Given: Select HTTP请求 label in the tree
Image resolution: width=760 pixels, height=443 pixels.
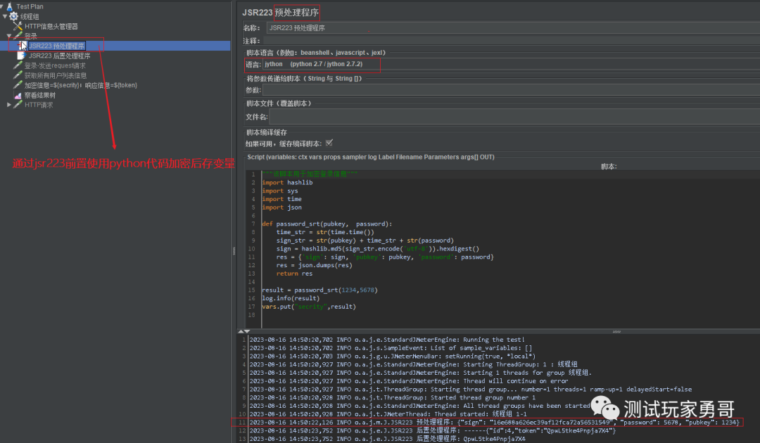Looking at the screenshot, I should (39, 105).
